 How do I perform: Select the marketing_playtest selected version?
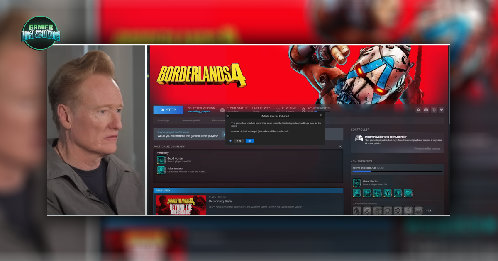click(x=199, y=111)
